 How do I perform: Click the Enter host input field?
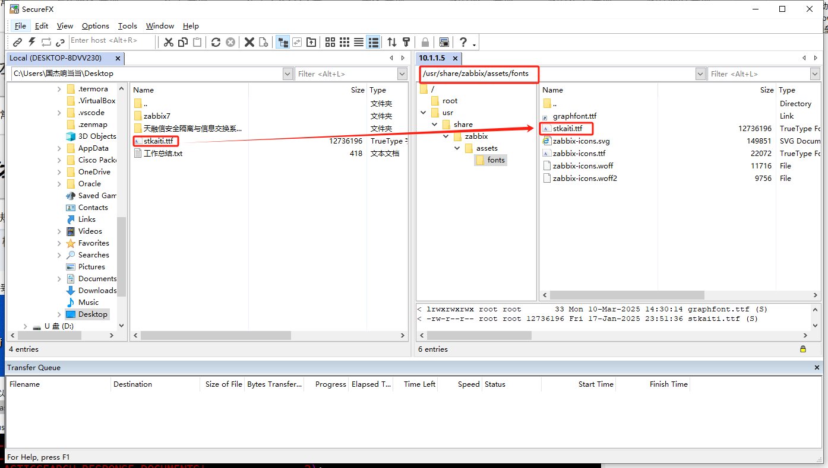pos(112,41)
